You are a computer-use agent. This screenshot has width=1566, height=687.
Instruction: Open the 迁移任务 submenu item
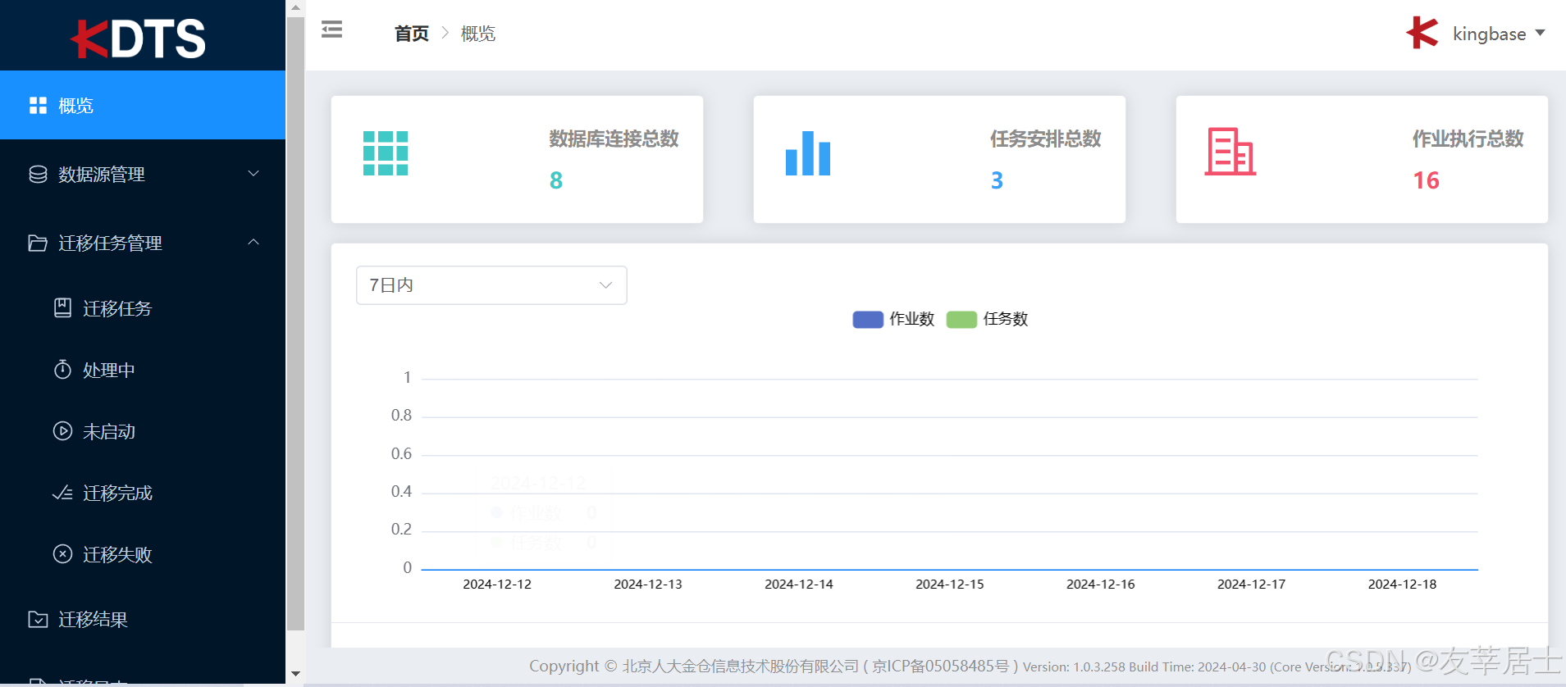coord(143,308)
